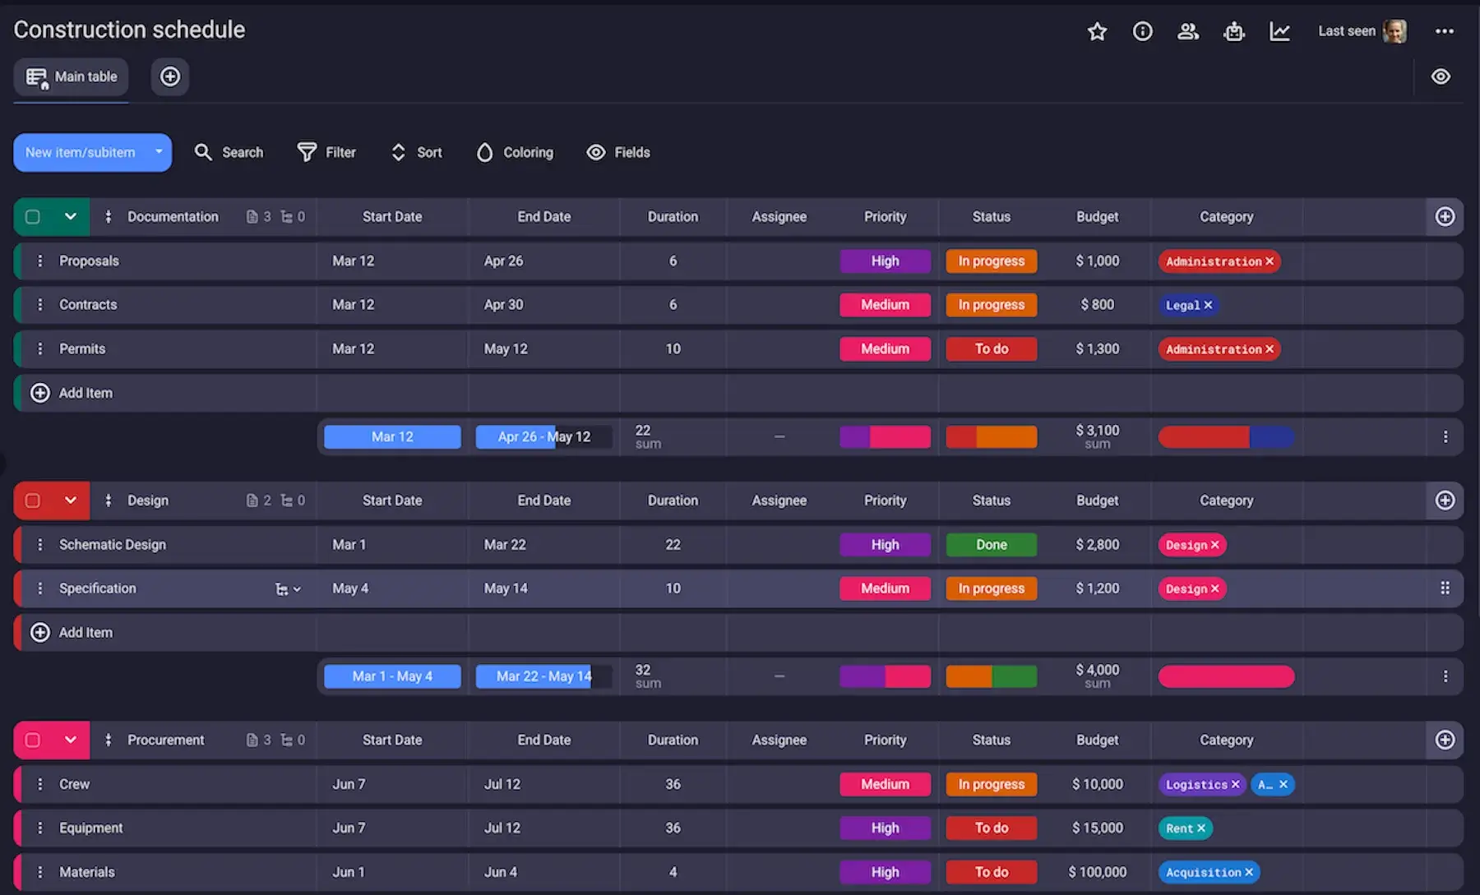Open Documentation summary row options dots

point(1445,436)
